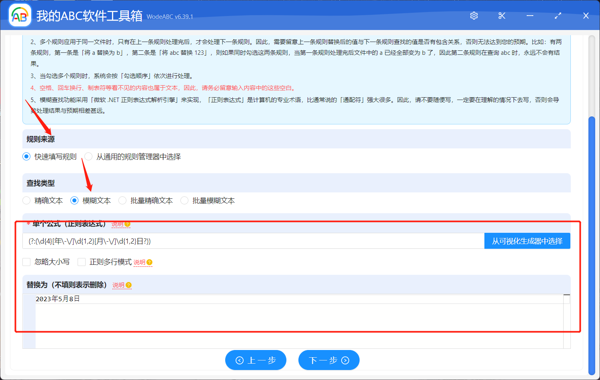Select 从通用的规则管理器中选择 option
This screenshot has width=600, height=380.
click(x=88, y=156)
